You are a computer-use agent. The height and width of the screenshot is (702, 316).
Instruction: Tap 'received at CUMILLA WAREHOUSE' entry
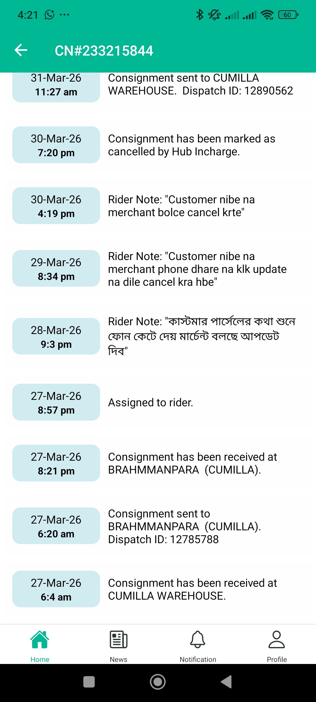[192, 589]
